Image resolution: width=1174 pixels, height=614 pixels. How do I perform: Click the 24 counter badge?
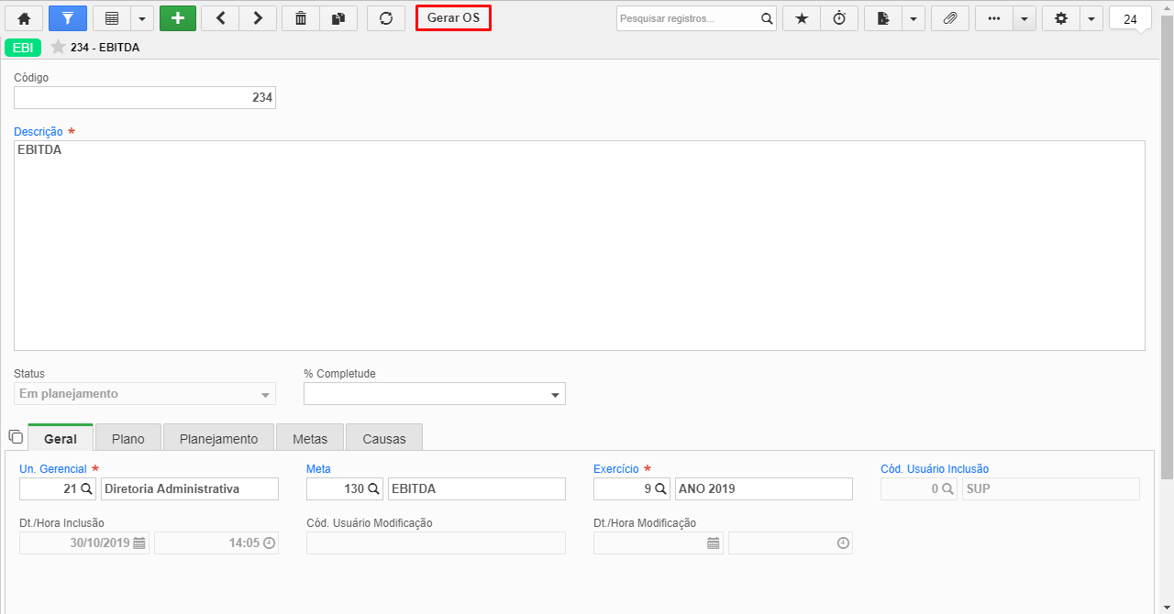coord(1130,18)
